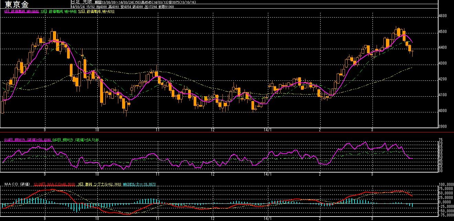Click the 4000 price axis label
The width and height of the screenshot is (454, 221).
coord(443,111)
